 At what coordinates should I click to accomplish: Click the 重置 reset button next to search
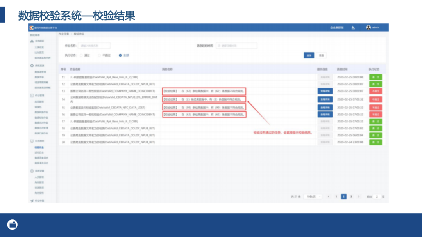[x=322, y=55]
